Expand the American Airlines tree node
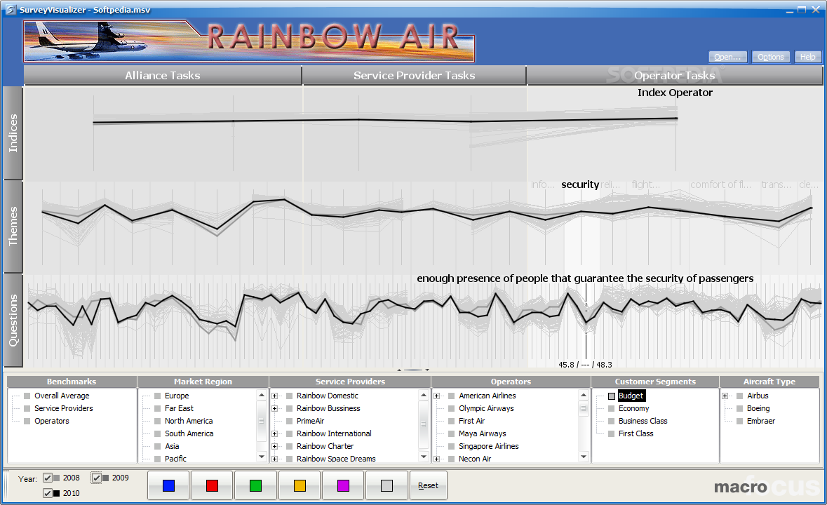 tap(437, 396)
